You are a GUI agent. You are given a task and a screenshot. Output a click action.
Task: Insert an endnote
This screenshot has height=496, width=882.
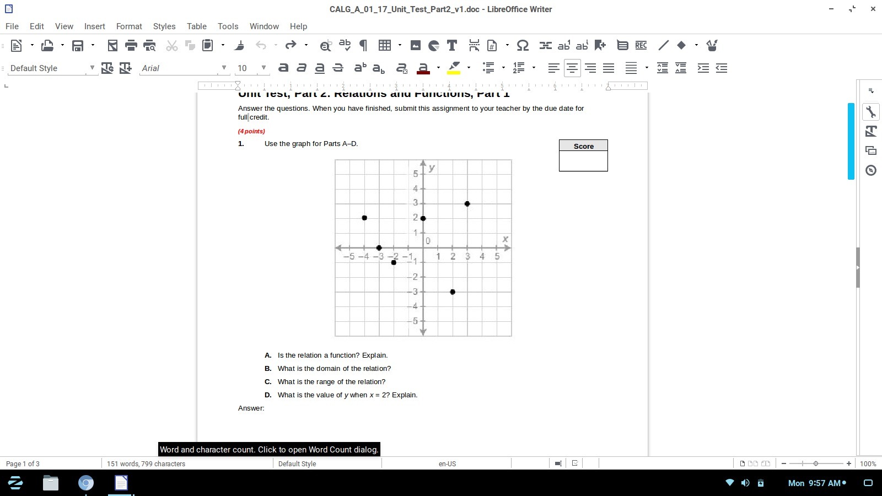(x=582, y=46)
